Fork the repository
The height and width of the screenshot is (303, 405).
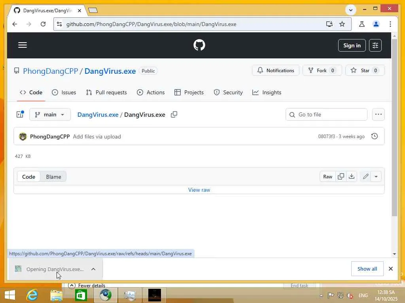(322, 70)
